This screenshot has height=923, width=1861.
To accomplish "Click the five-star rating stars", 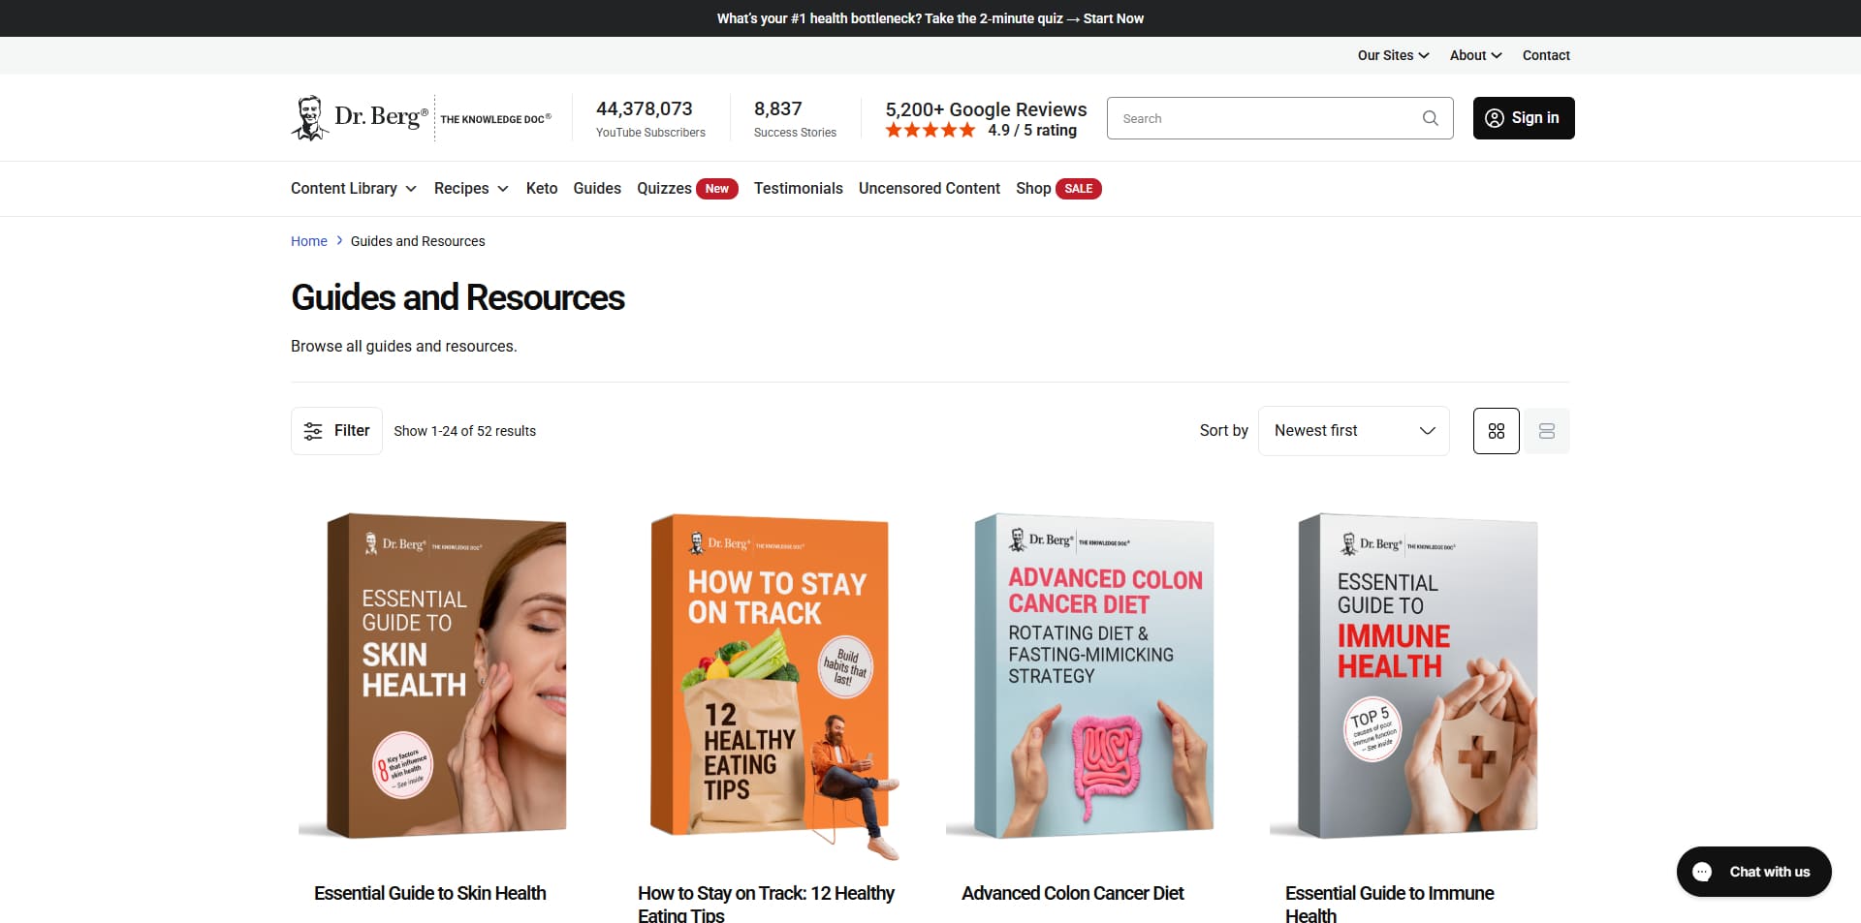I will point(930,130).
